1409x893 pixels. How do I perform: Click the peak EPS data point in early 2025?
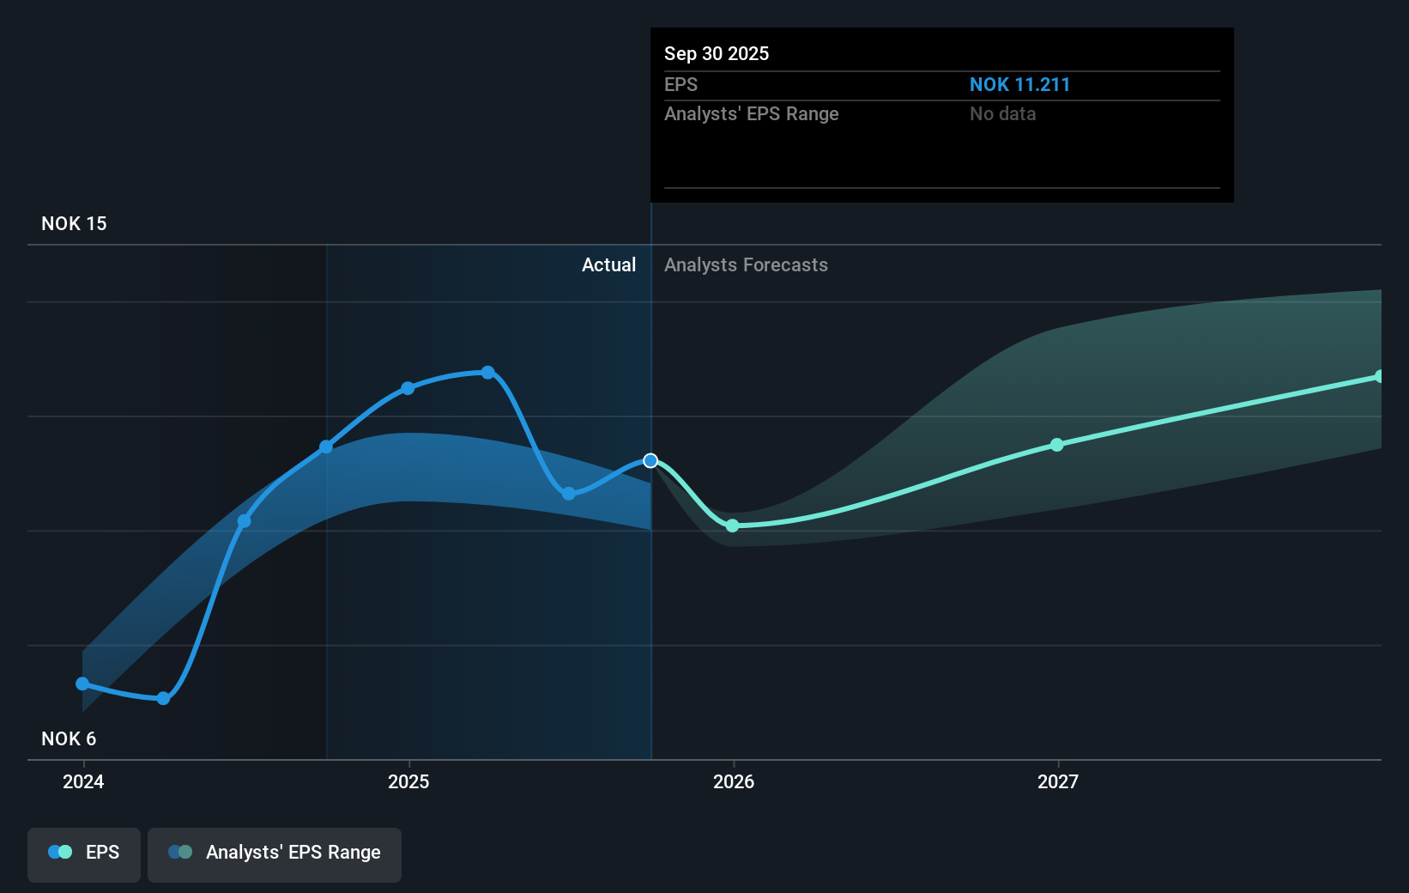point(487,373)
